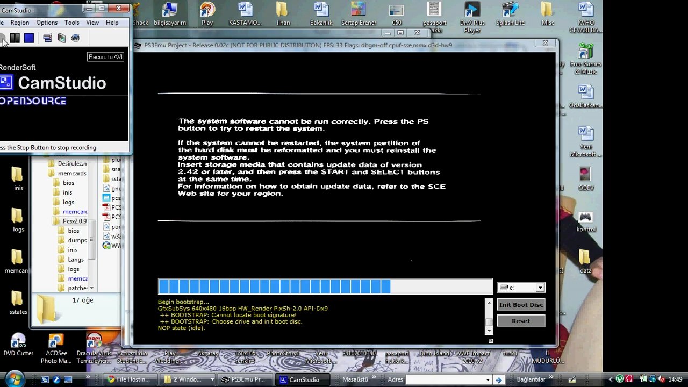Screen dimensions: 688x387
Task: Select KASTAMO... Word document icon
Action: click(x=245, y=14)
